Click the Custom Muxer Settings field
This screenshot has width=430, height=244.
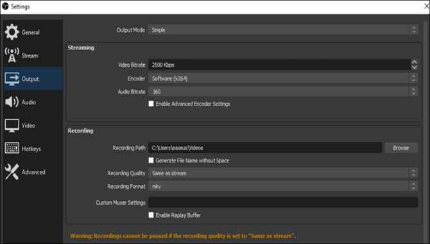click(283, 202)
